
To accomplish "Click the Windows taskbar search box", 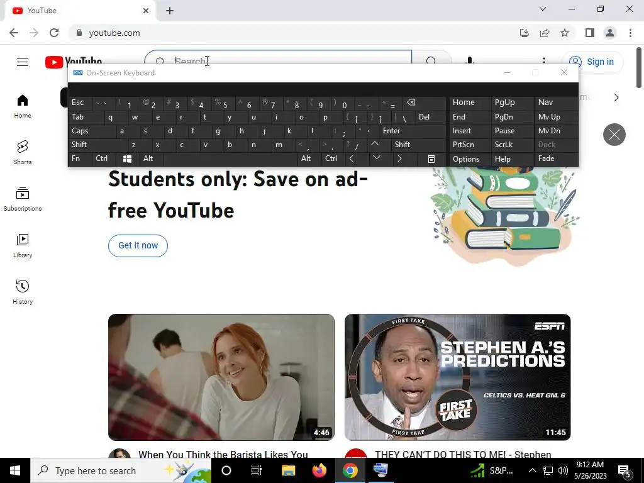I will click(x=120, y=470).
